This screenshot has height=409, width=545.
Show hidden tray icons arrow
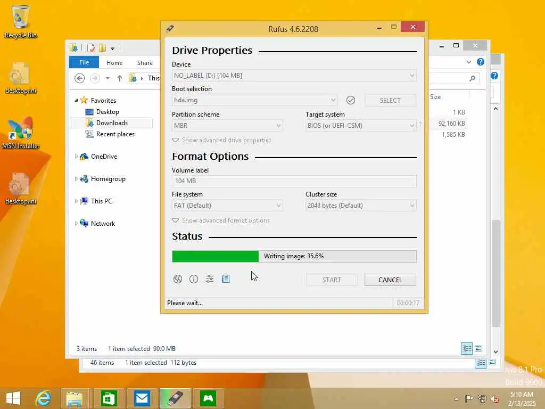(456, 399)
